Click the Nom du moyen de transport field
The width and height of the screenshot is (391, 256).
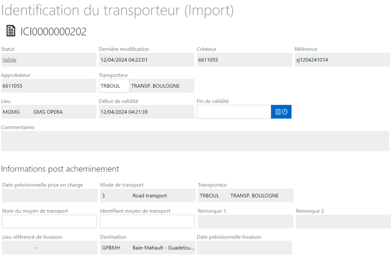pyautogui.click(x=49, y=221)
